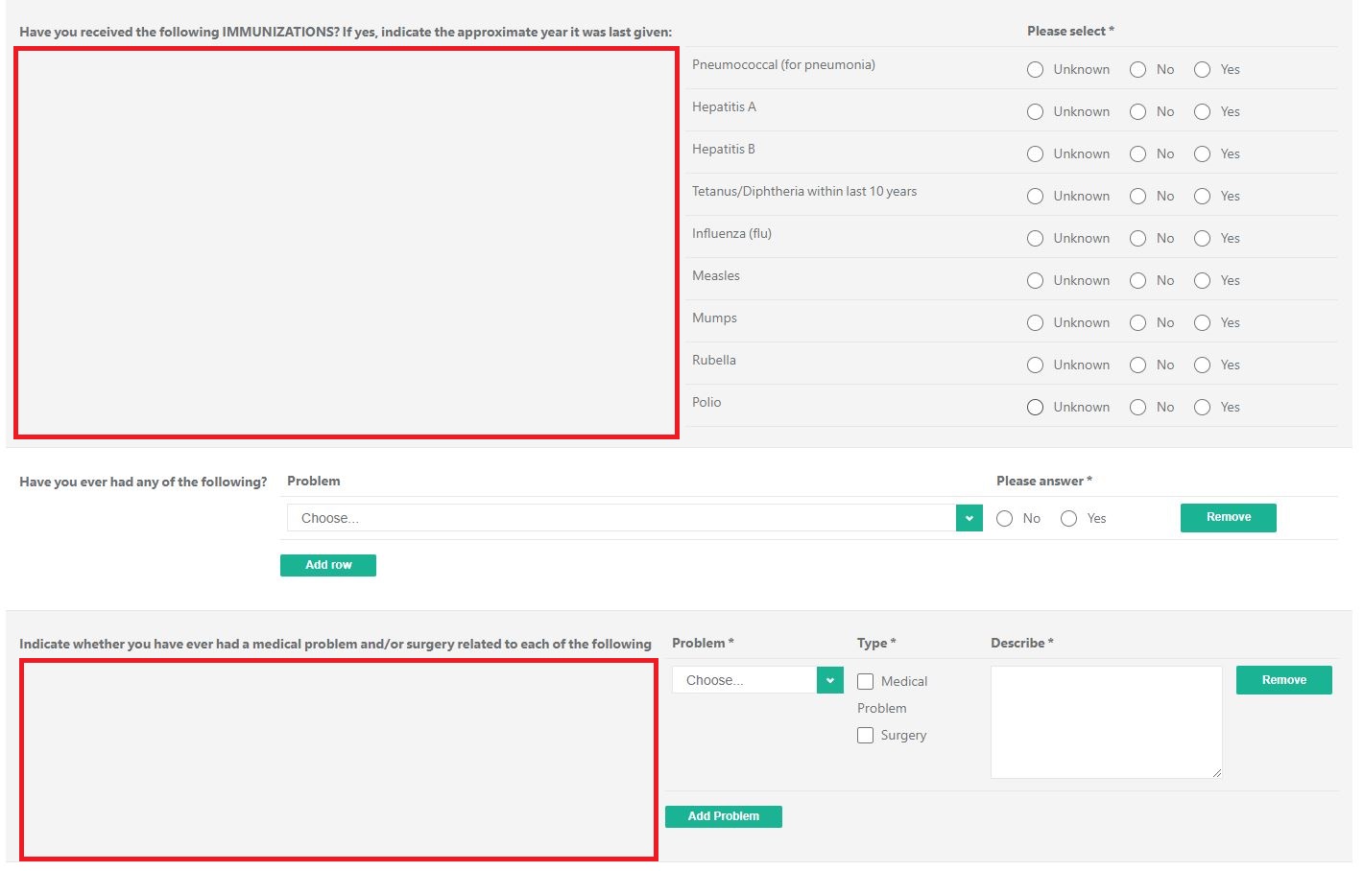The height and width of the screenshot is (871, 1364).
Task: Click the 'Pneumococcal (for pneumonia)' label
Action: 783,65
